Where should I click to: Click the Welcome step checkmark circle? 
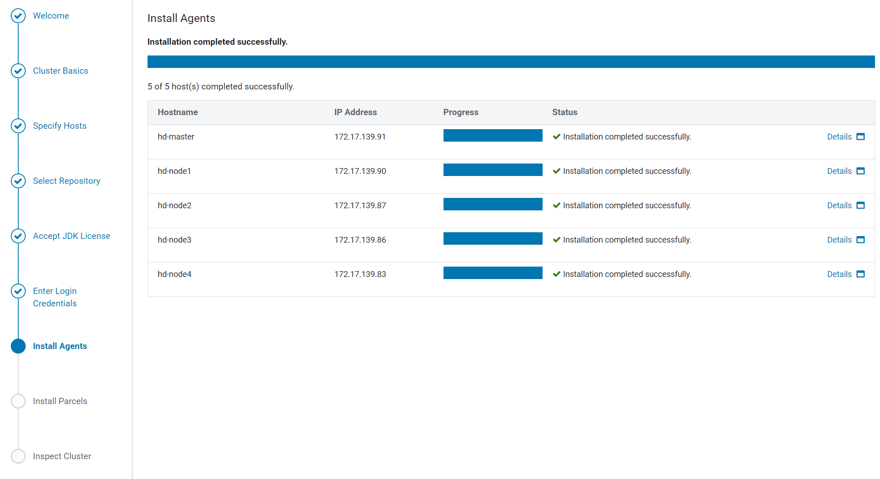pyautogui.click(x=18, y=16)
